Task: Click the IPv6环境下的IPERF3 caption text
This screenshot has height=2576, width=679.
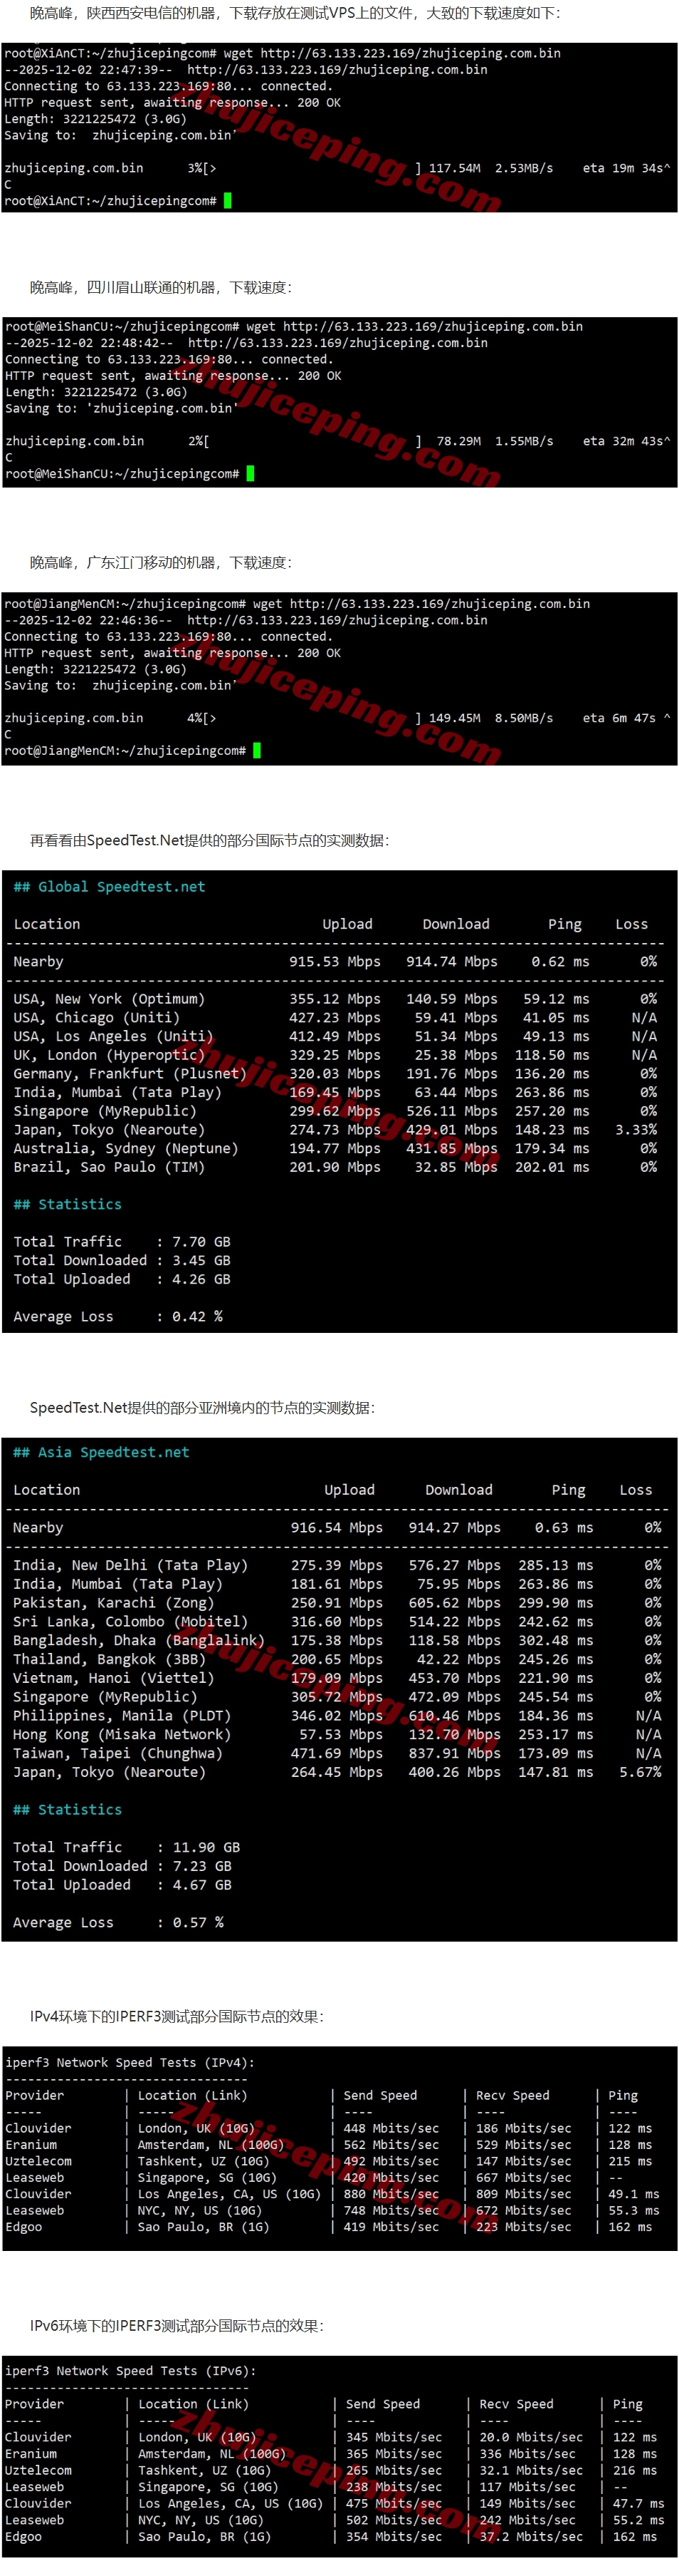Action: tap(176, 2325)
